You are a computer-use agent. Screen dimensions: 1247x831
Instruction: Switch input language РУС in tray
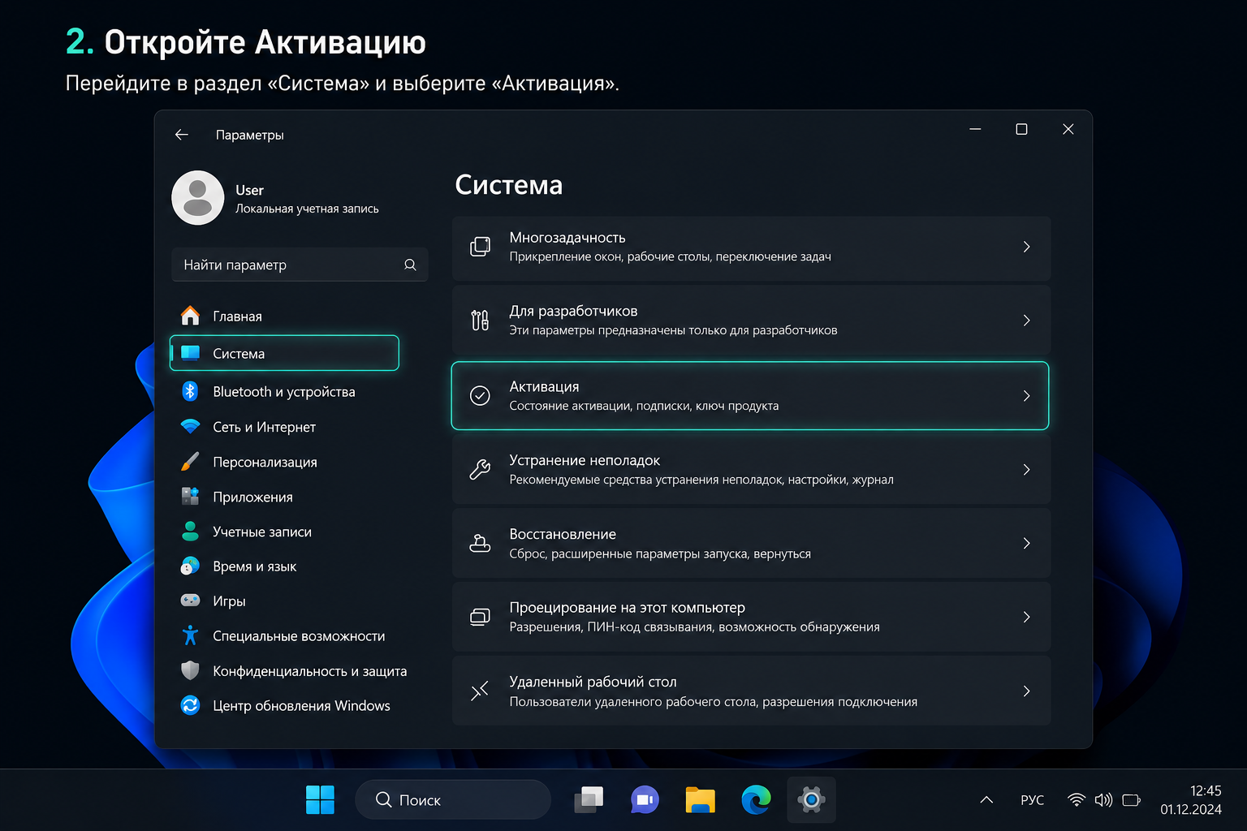click(x=1032, y=800)
